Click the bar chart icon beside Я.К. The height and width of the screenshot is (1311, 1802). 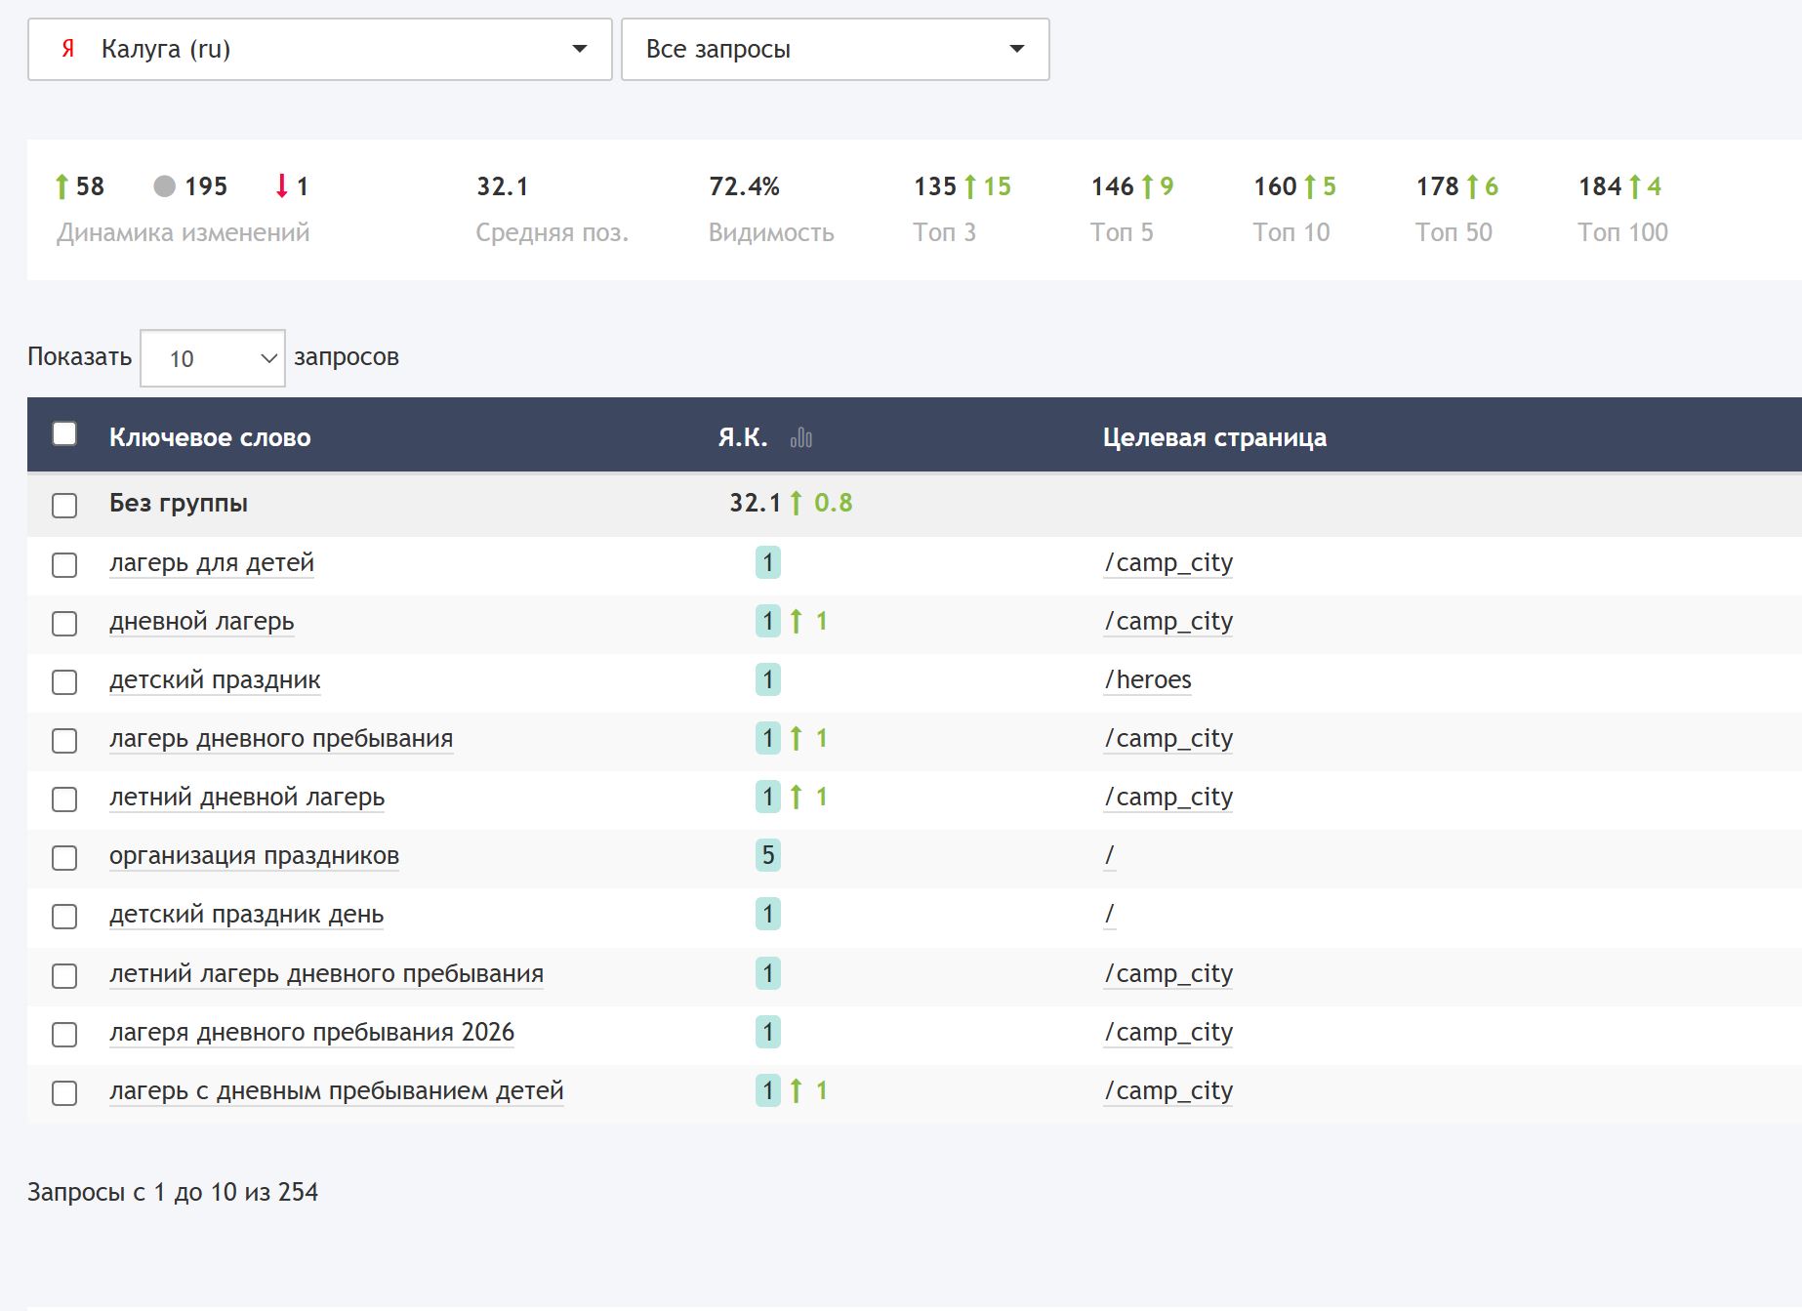point(801,438)
